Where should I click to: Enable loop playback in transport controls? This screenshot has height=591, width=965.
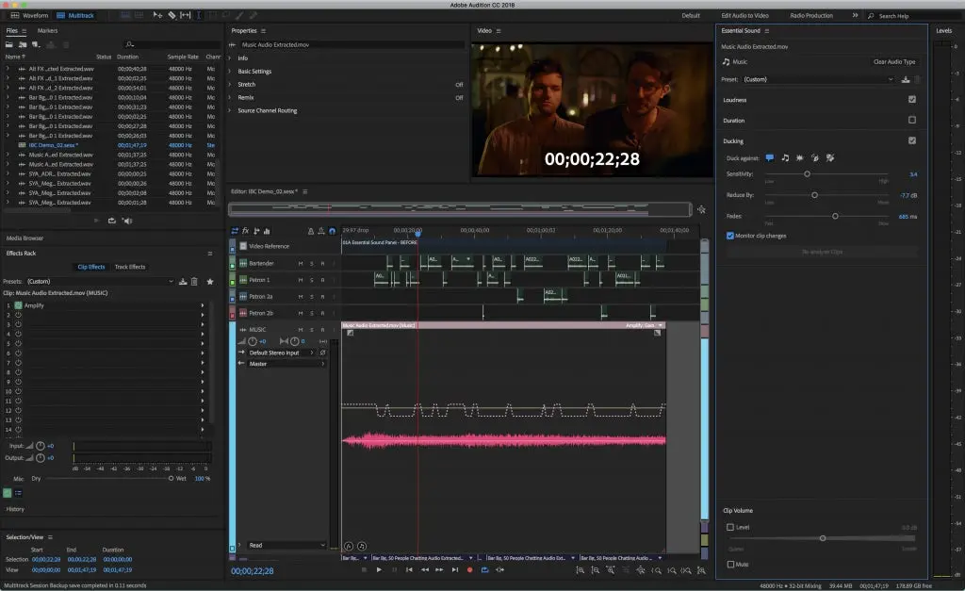484,569
